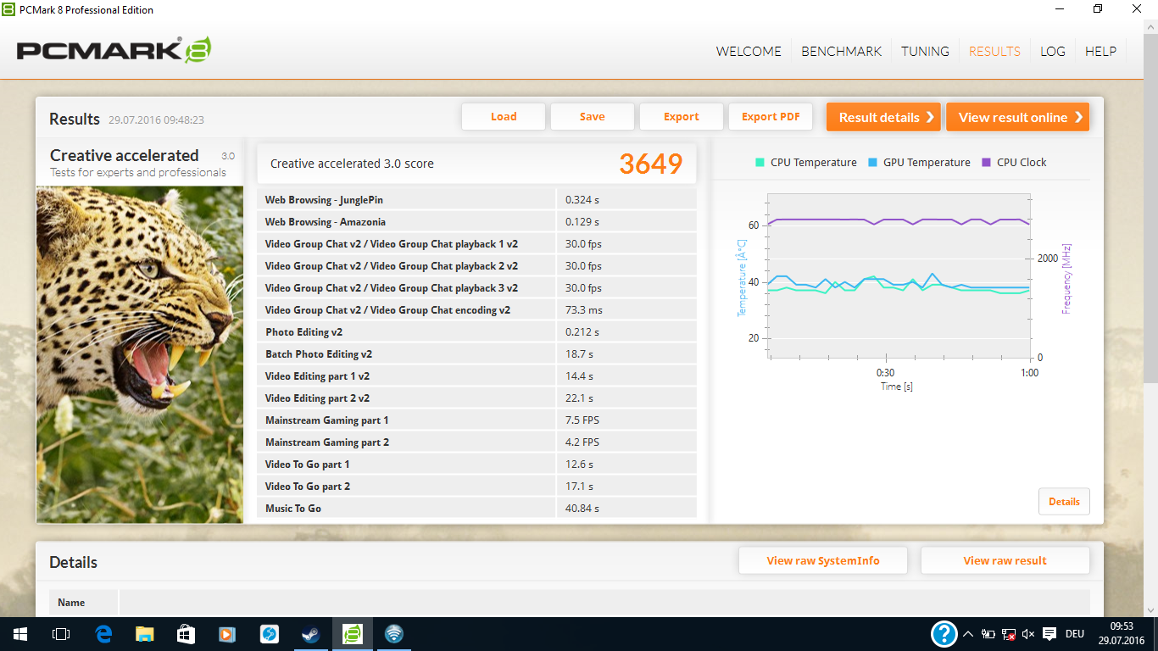Click the Save button
Screen dimensions: 1158x651
[x=593, y=117]
